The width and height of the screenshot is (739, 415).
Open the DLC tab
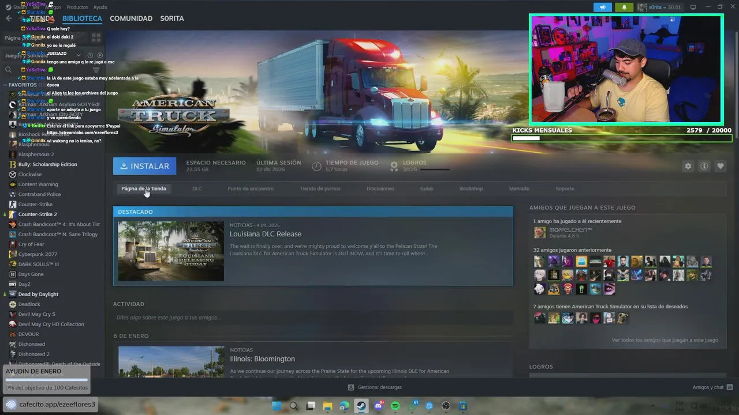click(x=197, y=188)
